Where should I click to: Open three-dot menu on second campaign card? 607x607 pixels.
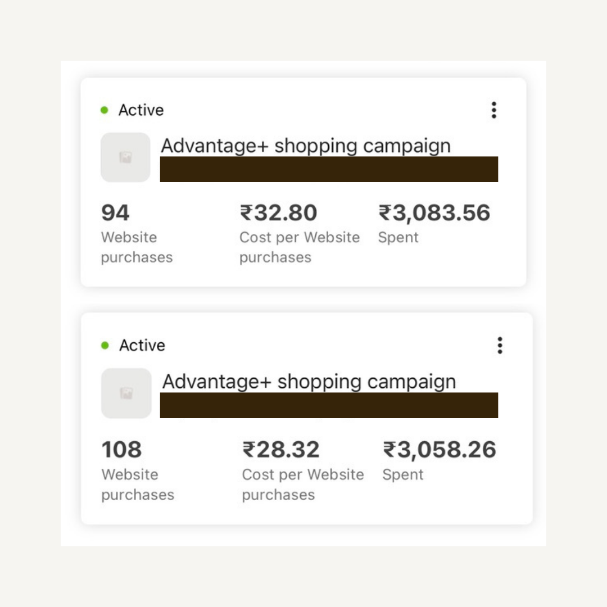click(x=500, y=346)
